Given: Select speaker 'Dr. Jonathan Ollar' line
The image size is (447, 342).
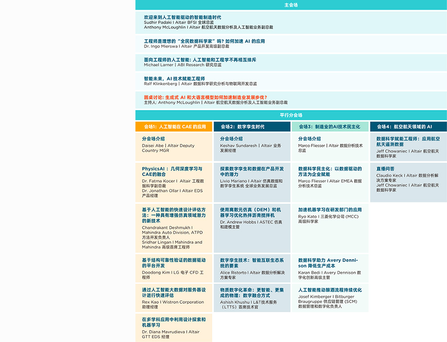Looking at the screenshot, I should pos(172,193).
